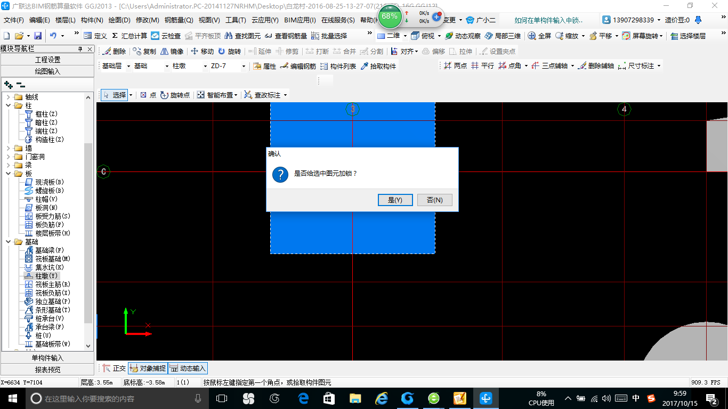Click the 否(N) button in confirm dialog

tap(435, 200)
